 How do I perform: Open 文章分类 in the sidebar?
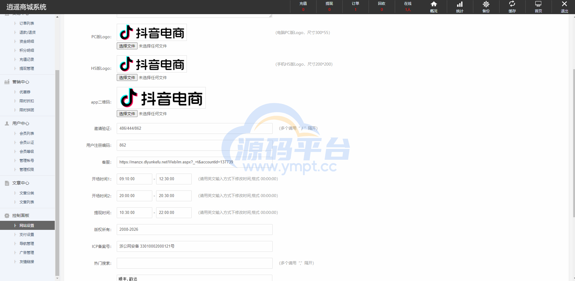click(27, 193)
